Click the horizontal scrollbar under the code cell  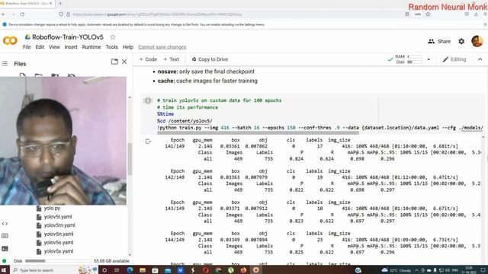[x=258, y=133]
